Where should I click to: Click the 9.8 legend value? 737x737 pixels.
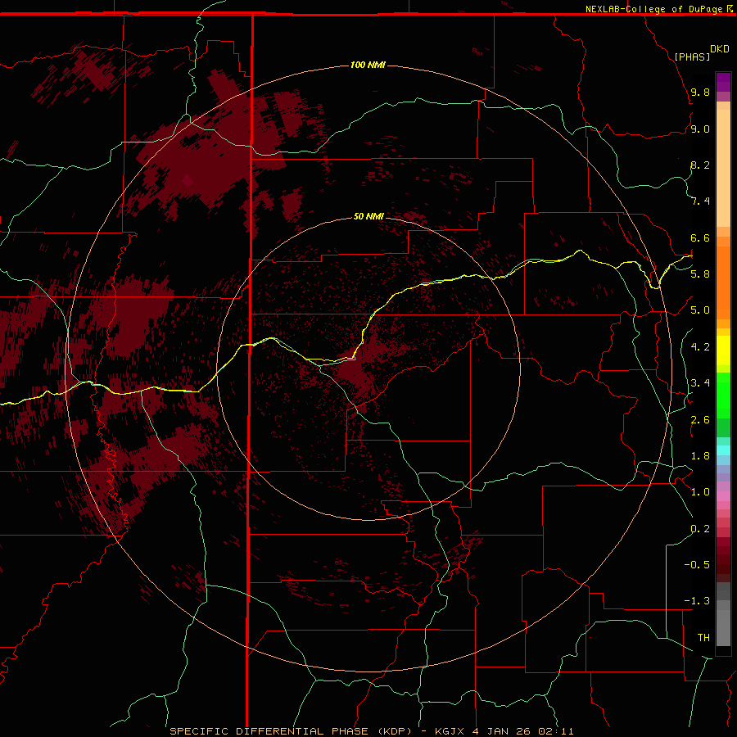click(700, 93)
